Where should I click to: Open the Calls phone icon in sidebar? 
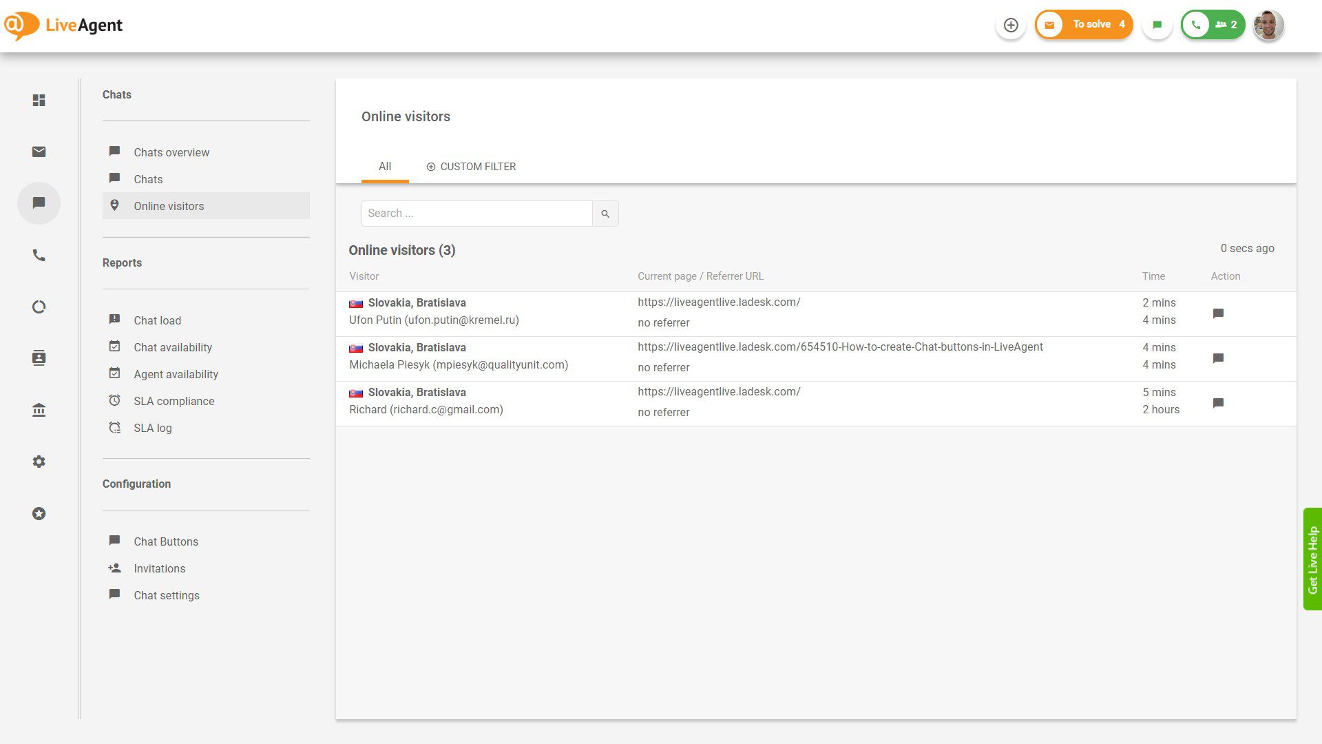(39, 256)
